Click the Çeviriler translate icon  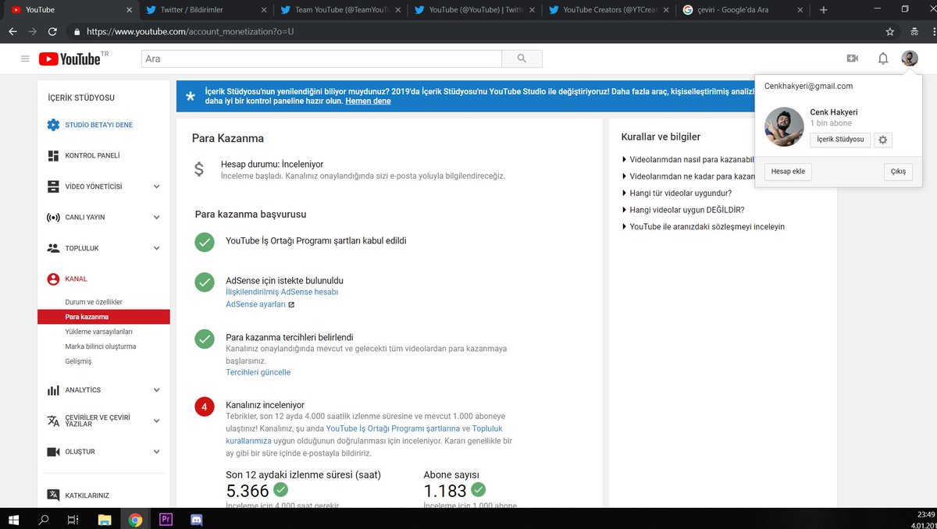tap(53, 421)
